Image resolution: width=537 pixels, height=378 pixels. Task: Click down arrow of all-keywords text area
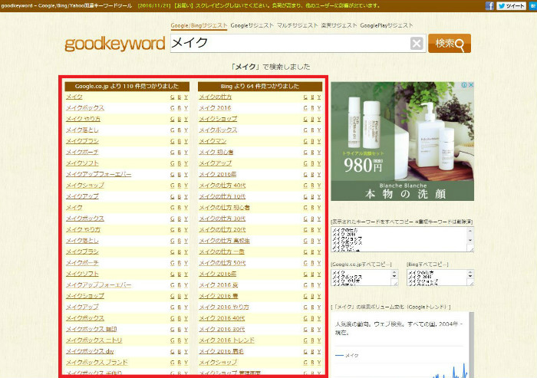(x=470, y=240)
